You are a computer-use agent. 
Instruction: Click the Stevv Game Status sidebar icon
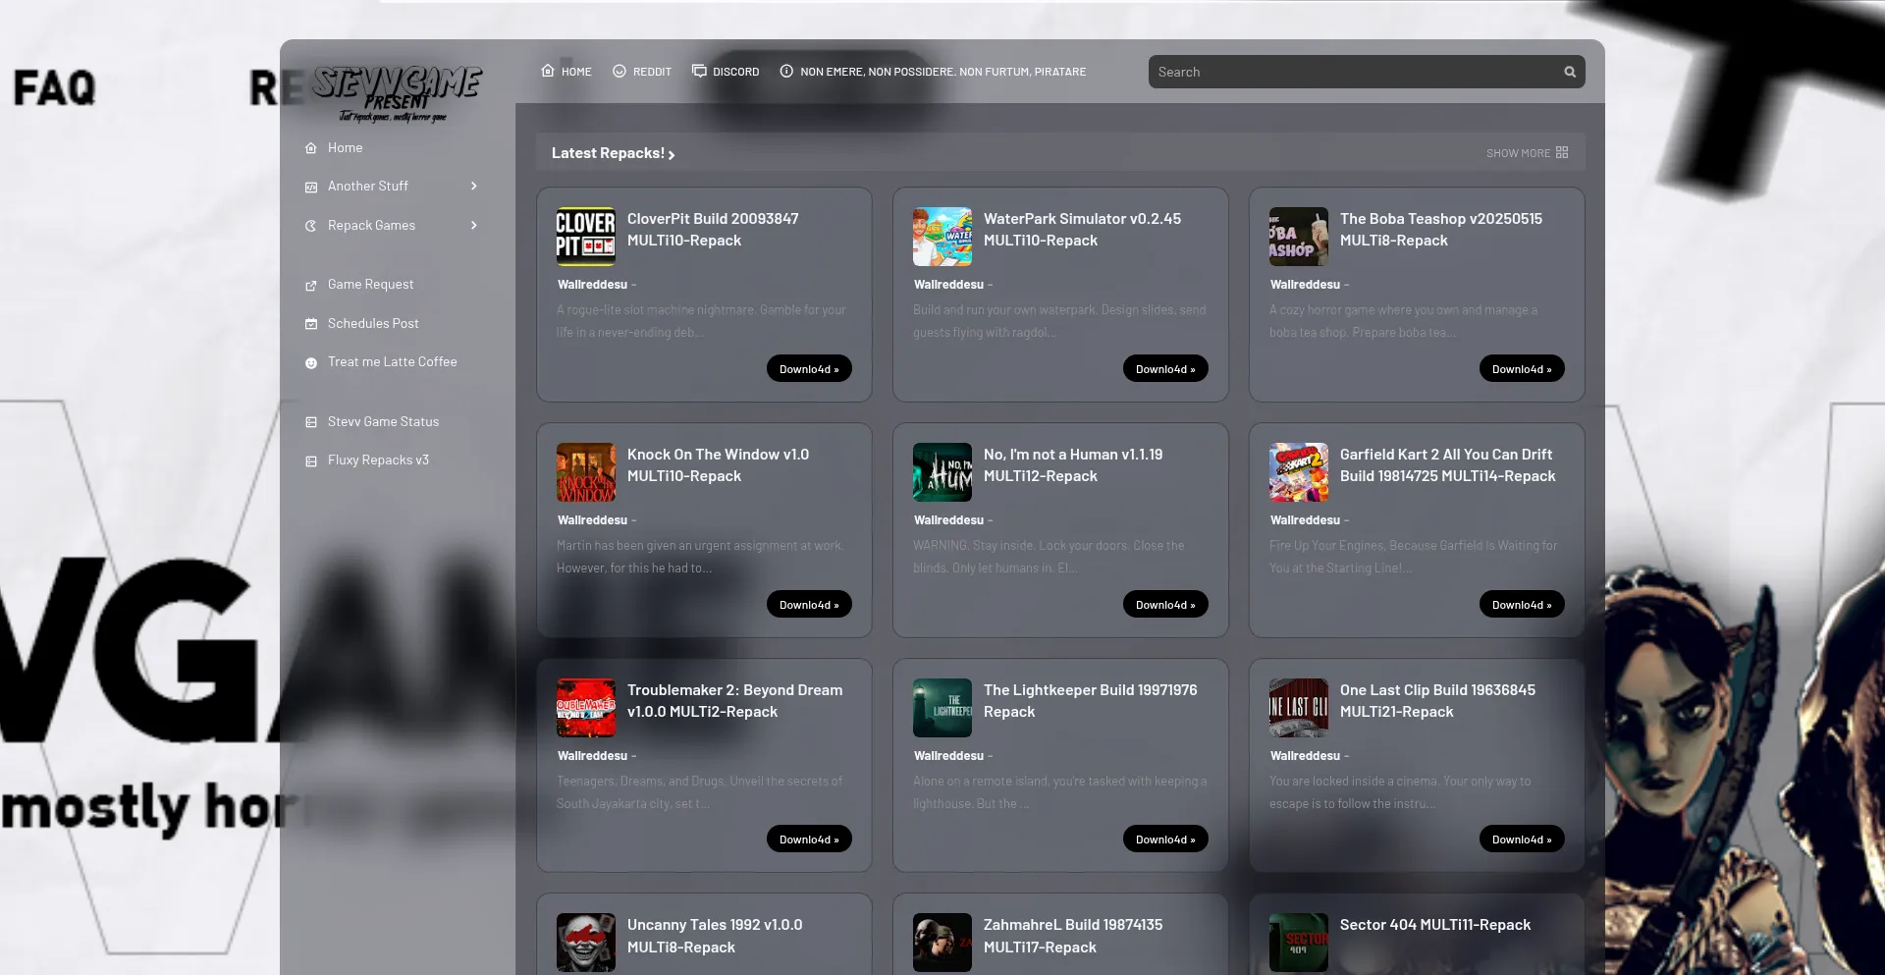coord(311,422)
